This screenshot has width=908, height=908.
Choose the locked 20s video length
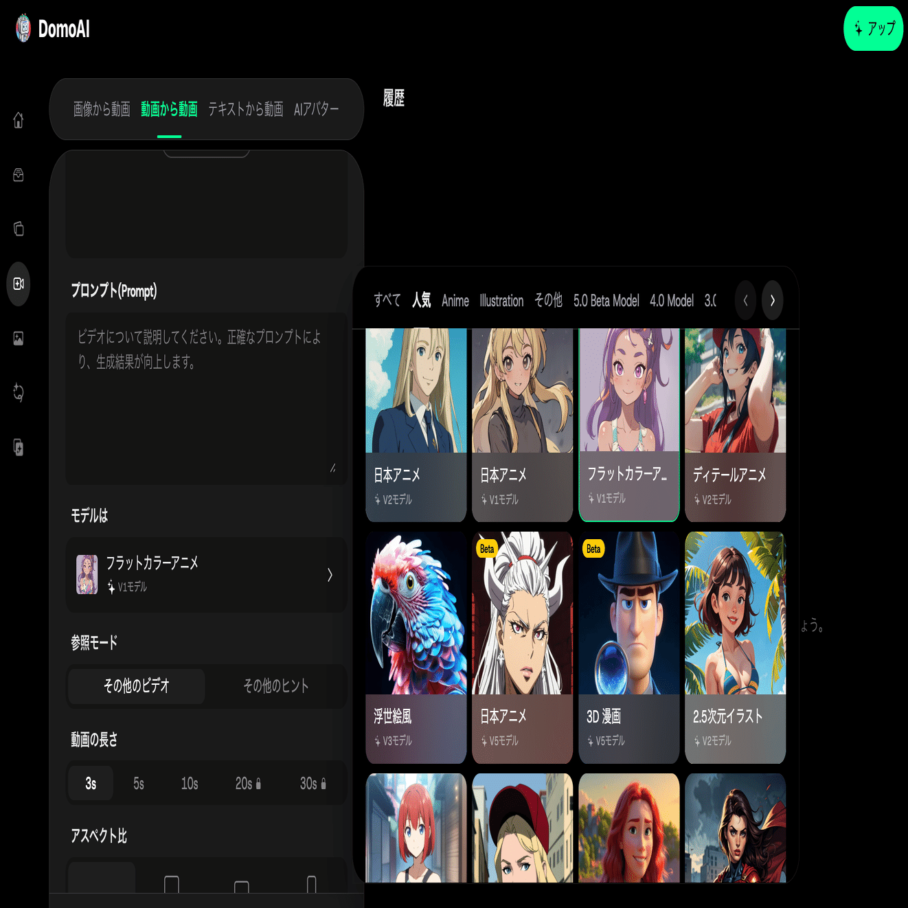(248, 784)
